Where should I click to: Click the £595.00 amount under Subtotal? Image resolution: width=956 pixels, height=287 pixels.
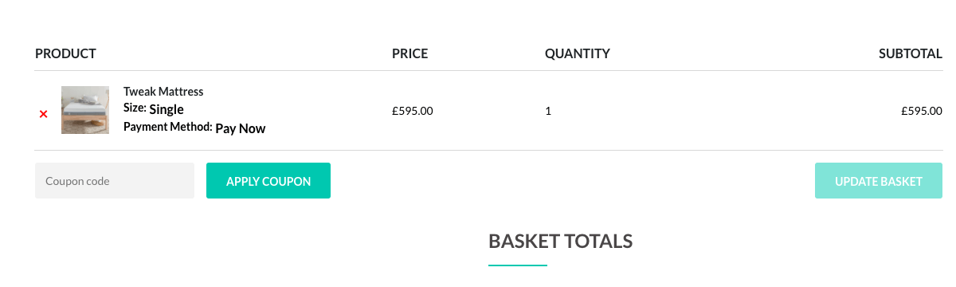click(x=922, y=111)
